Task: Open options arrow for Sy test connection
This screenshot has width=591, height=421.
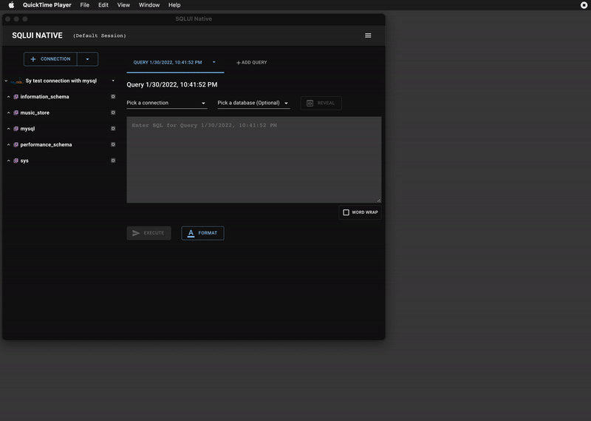Action: pyautogui.click(x=113, y=81)
